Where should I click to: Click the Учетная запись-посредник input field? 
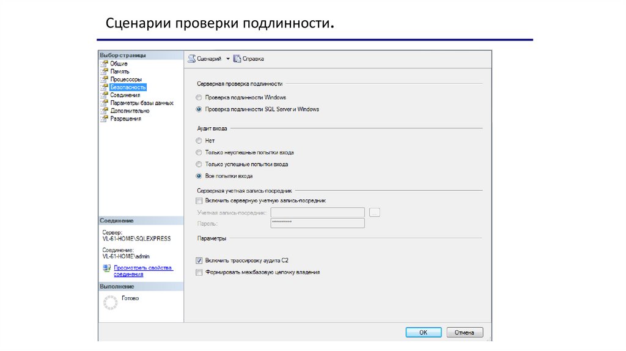[317, 213]
